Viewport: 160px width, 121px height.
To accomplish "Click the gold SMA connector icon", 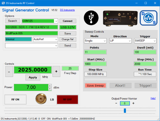I will [x=41, y=99].
